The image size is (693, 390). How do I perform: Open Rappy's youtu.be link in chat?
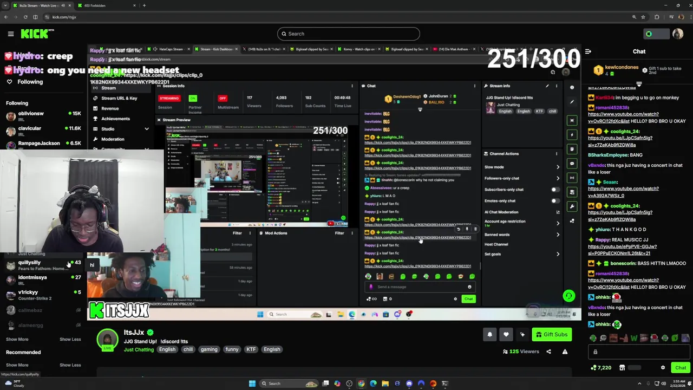coord(622,250)
